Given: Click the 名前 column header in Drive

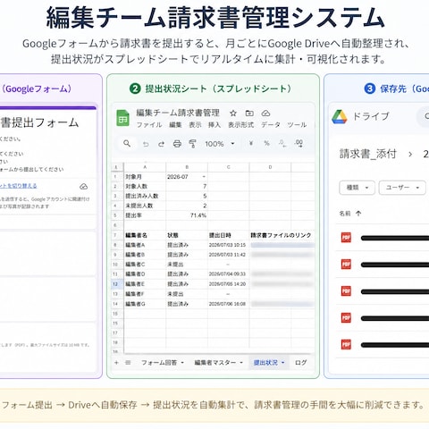Looking at the screenshot, I should pos(345,214).
